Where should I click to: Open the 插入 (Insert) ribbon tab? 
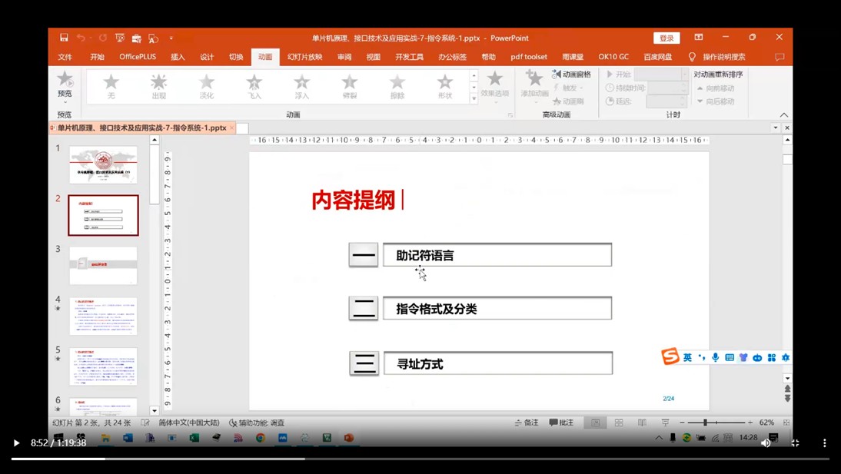point(178,57)
